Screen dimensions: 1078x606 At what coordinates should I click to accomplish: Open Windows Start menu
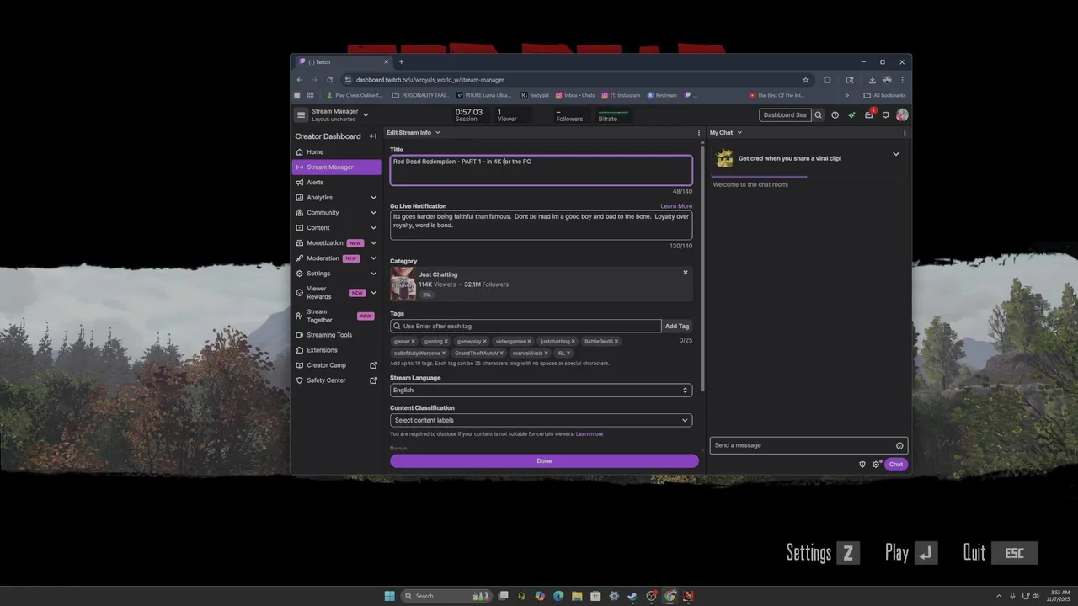389,596
